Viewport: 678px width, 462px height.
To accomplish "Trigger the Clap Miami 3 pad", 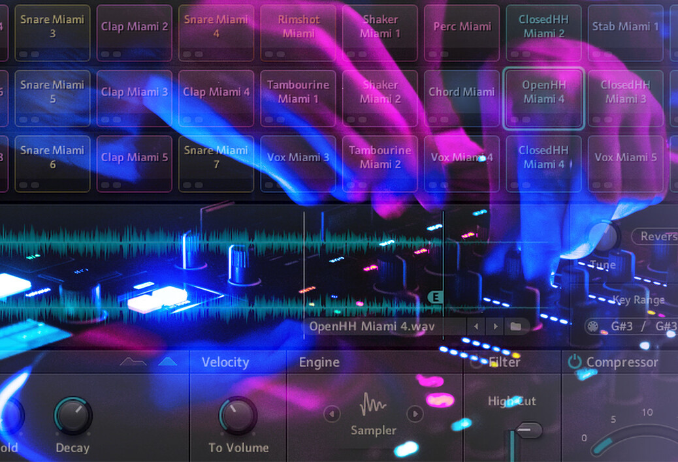I will pos(134,99).
